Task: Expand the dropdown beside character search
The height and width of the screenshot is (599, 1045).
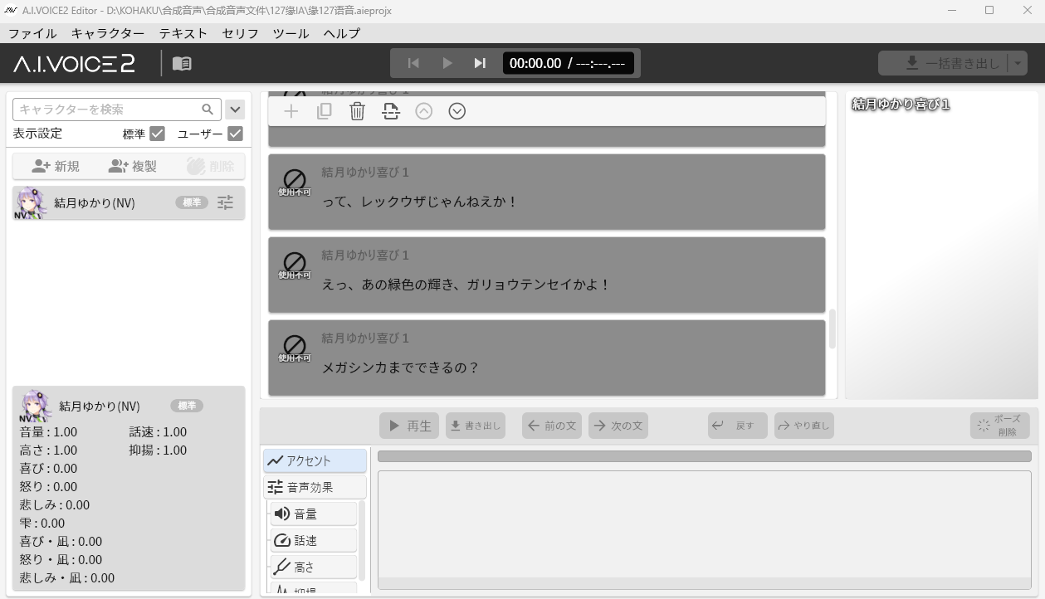Action: (235, 110)
